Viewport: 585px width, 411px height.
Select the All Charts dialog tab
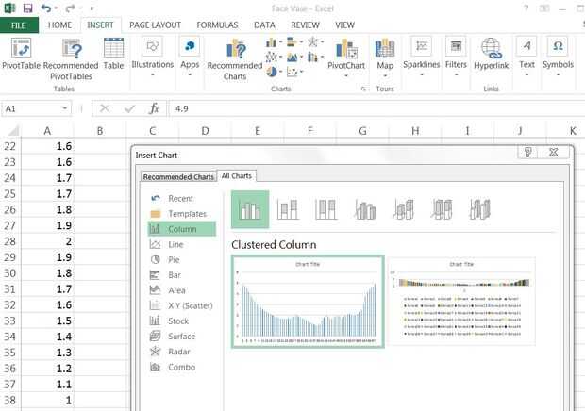237,176
